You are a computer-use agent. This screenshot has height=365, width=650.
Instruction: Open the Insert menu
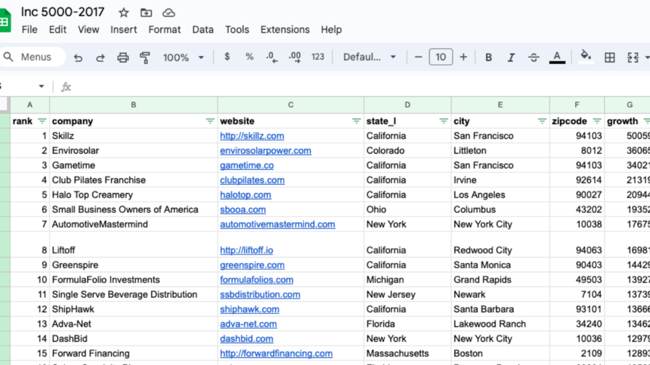(124, 30)
